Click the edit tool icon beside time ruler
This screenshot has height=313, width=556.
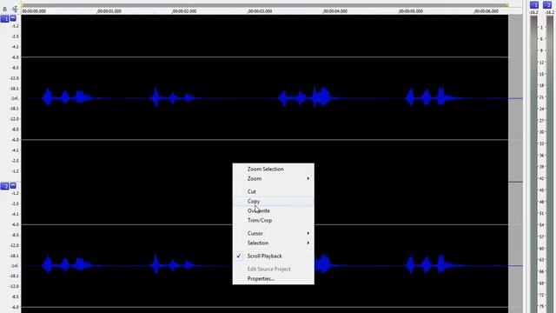pos(15,9)
